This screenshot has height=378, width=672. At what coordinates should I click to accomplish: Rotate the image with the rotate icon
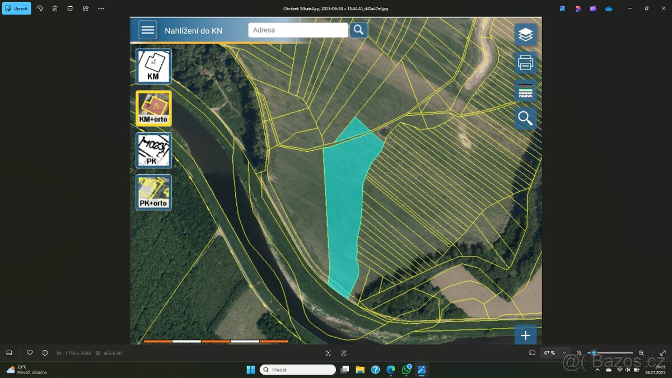tap(39, 8)
